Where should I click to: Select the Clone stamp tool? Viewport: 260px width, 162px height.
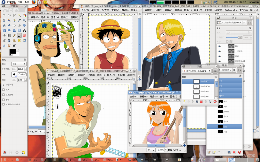coord(14,40)
